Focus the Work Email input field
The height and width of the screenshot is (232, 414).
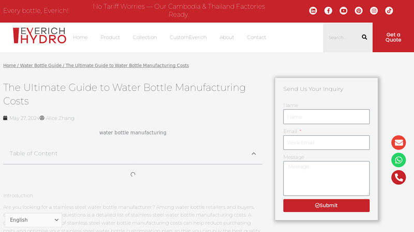(x=327, y=143)
